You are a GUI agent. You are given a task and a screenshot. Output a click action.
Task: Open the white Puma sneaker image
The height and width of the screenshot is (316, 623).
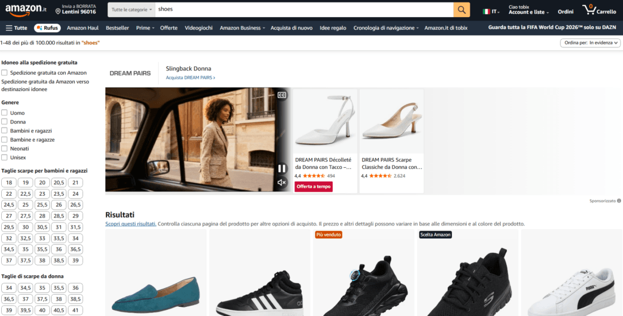click(x=571, y=274)
